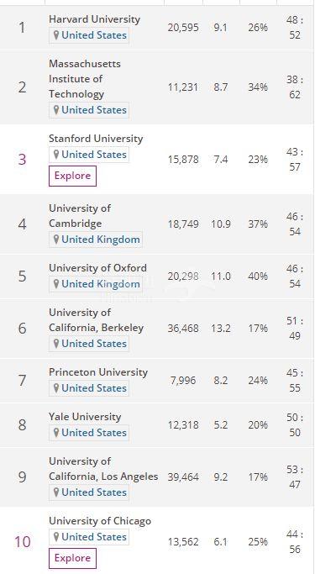The height and width of the screenshot is (574, 315).
Task: Click the location pin under University of Chicago
Action: click(56, 537)
